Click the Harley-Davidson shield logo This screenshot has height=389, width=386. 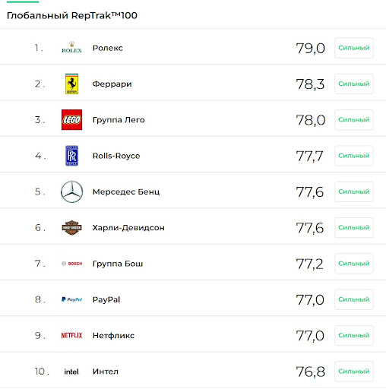(x=71, y=227)
